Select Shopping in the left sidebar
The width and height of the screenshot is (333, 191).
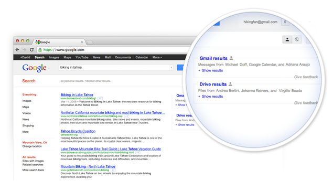(28, 125)
